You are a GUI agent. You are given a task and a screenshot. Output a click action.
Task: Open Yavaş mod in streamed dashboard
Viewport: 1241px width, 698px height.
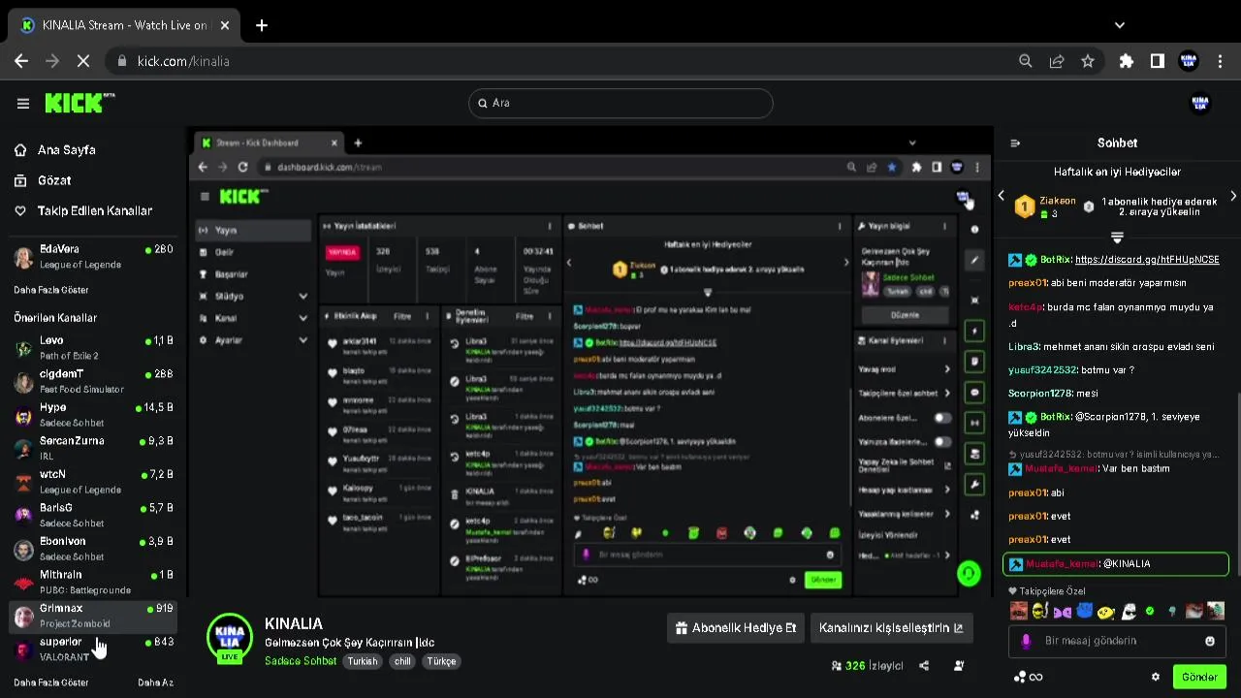point(904,369)
